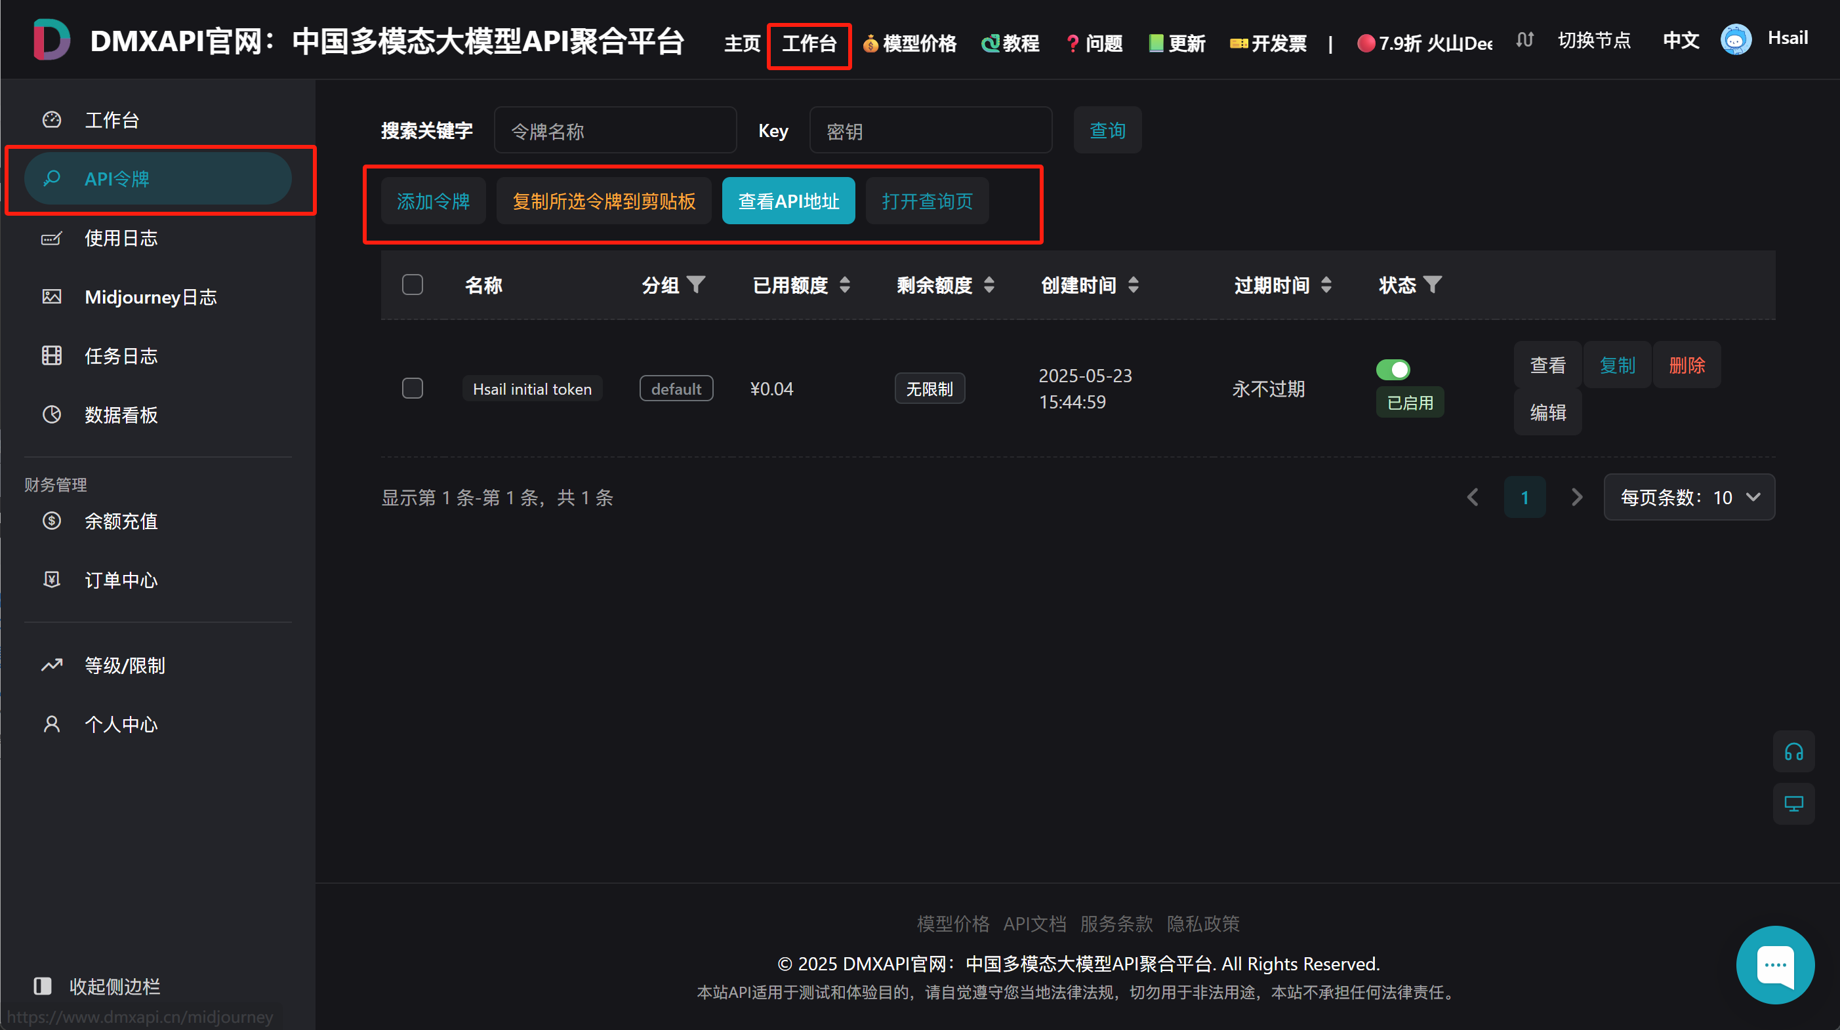Click 复制所选令牌到剪贴板 button
The width and height of the screenshot is (1840, 1030).
click(604, 201)
